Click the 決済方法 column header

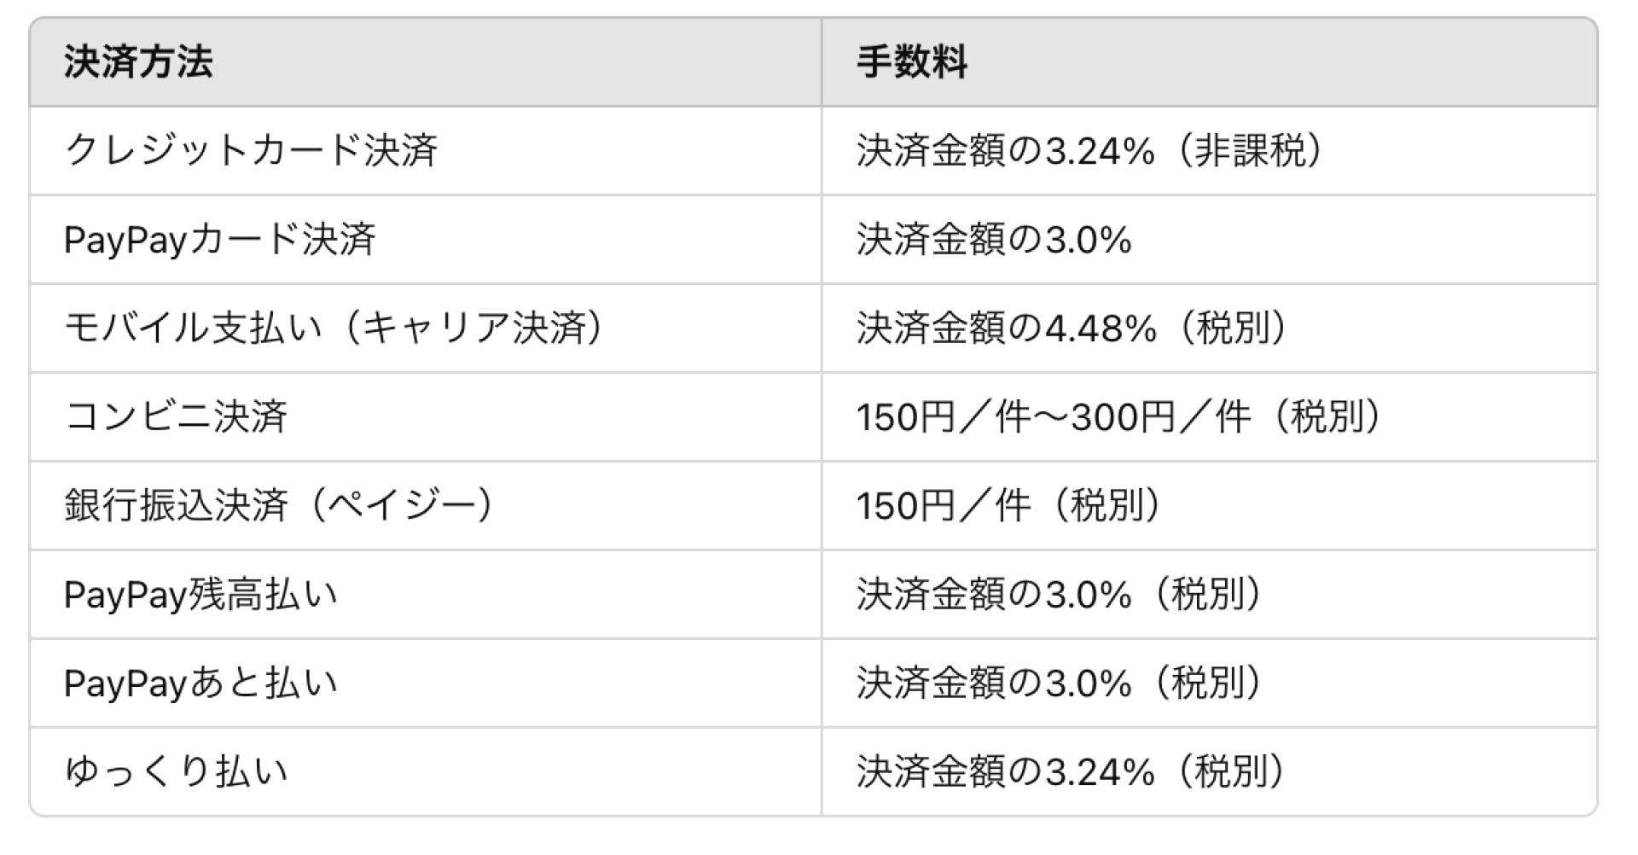tap(426, 62)
